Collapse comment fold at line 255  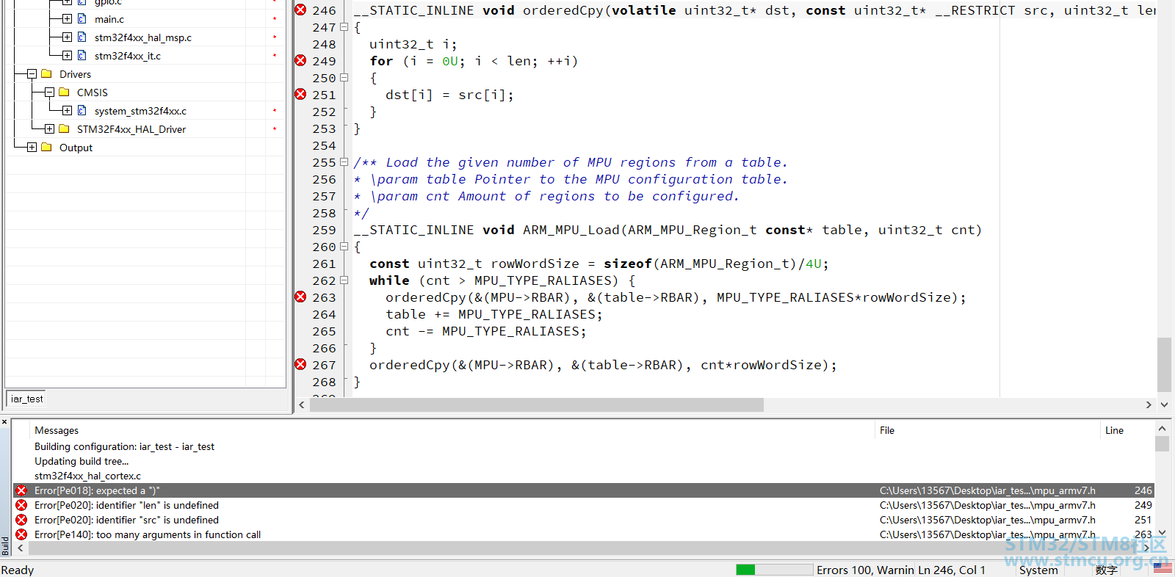coord(344,162)
